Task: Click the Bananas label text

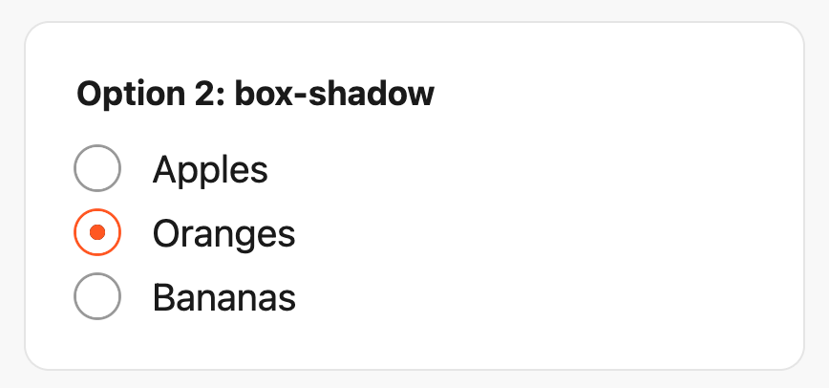Action: 223,297
